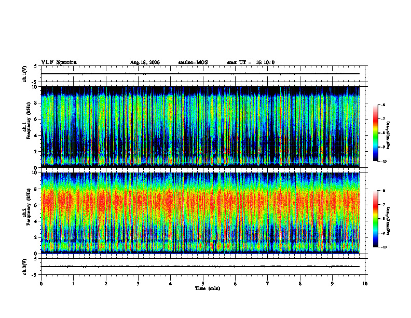
Task: Click the "8" kHz tick on ch.2 spectrogram
Action: point(36,189)
